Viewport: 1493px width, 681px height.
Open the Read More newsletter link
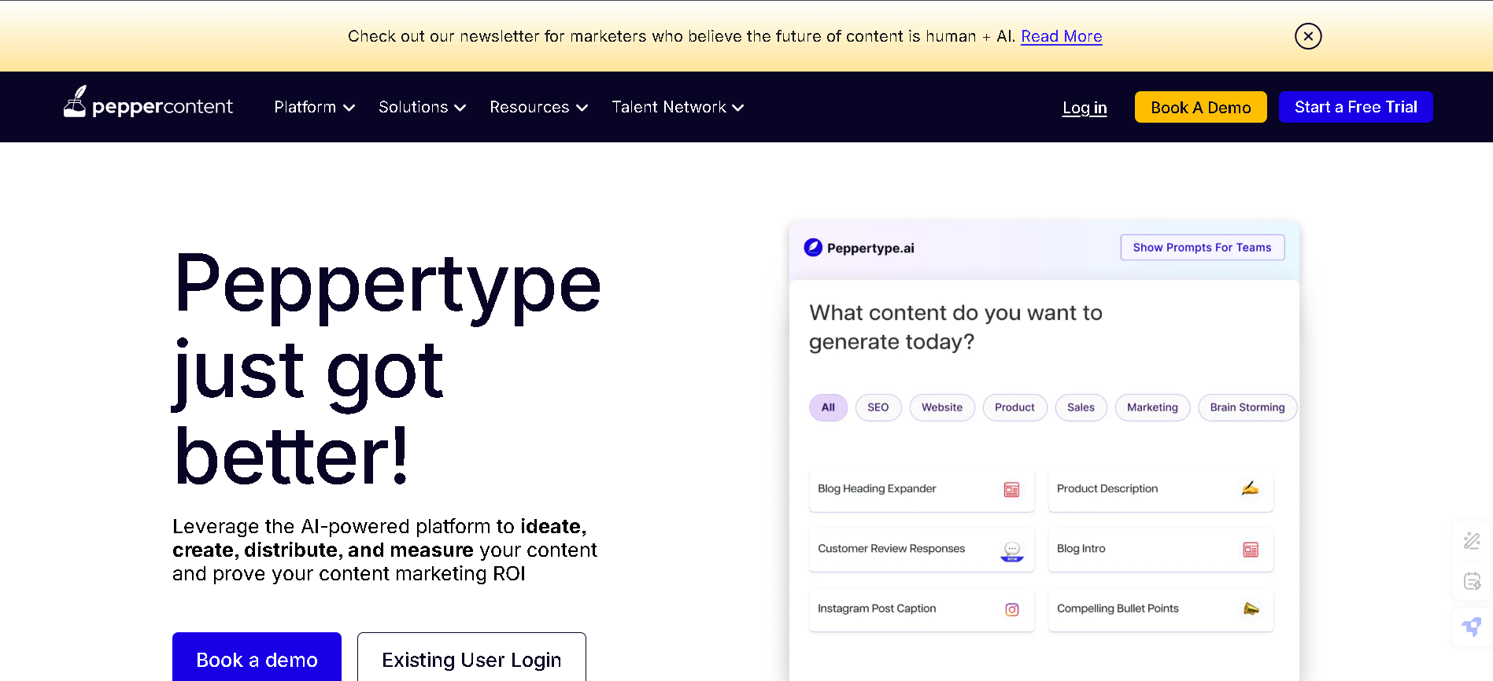point(1061,36)
